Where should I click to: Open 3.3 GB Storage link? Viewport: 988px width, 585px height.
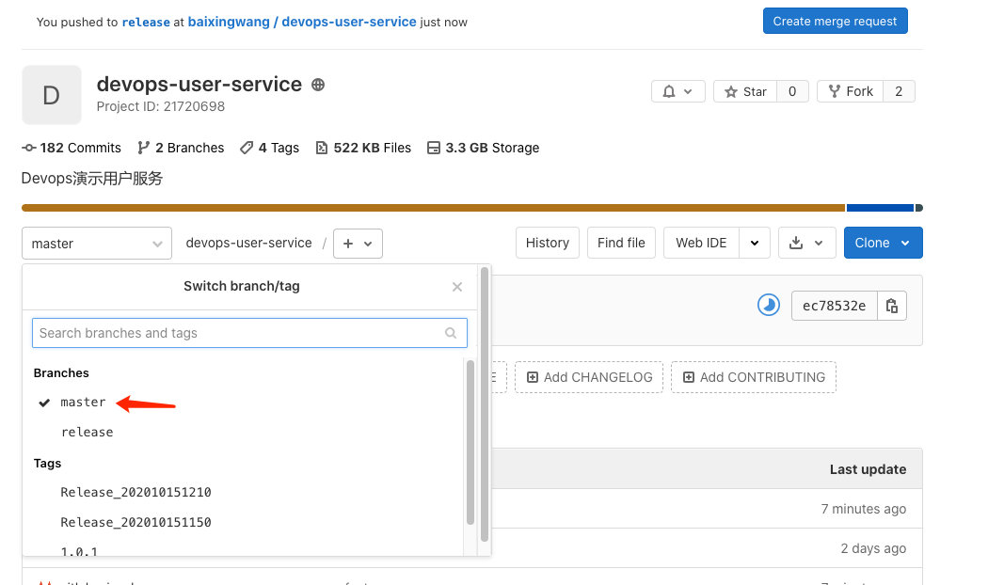point(484,148)
